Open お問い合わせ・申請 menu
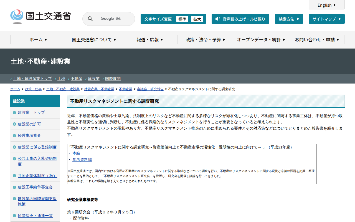Image resolution: width=355 pixels, height=222 pixels. tap(317, 40)
